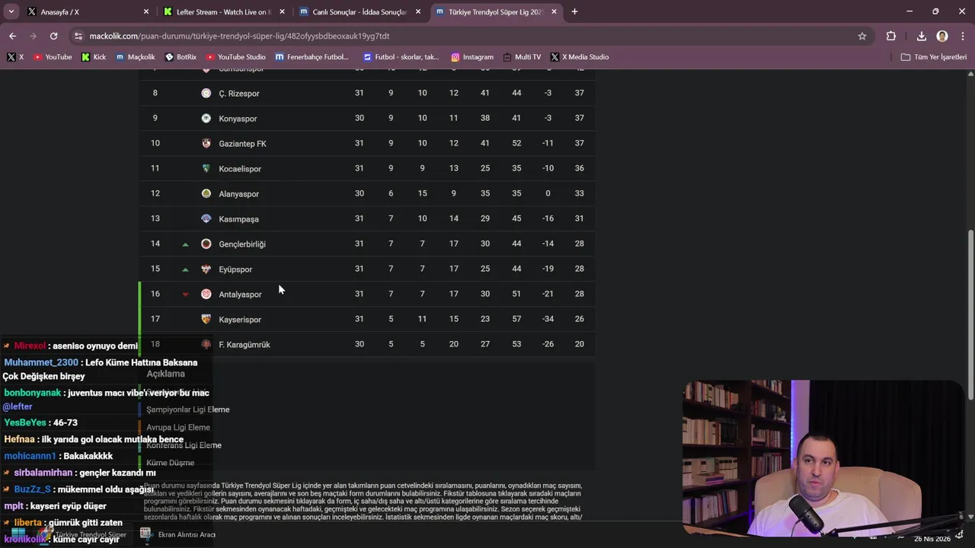This screenshot has height=548, width=975.
Task: Open the Kasımpaşa team name
Action: pos(238,219)
